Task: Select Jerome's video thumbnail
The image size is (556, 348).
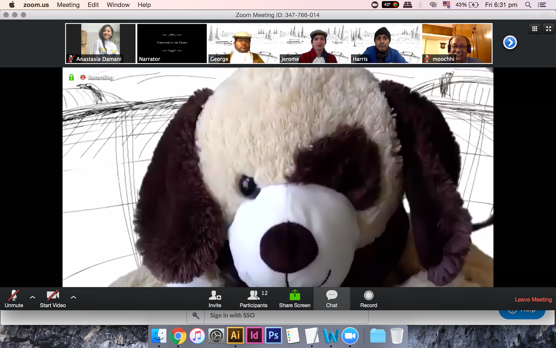Action: point(314,43)
